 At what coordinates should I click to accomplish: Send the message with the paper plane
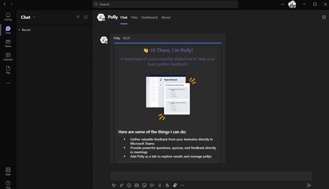click(x=309, y=185)
